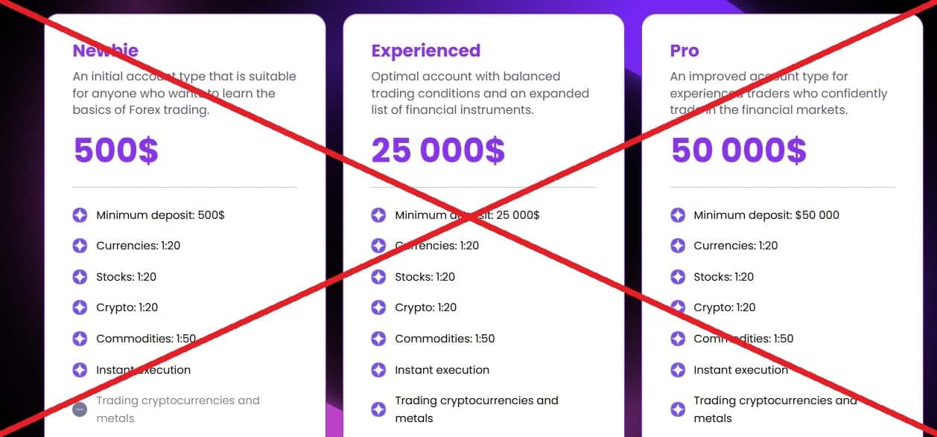Click grey minus icon beside Newbie Trading cryptocurrencies
Image resolution: width=937 pixels, height=437 pixels.
(x=80, y=409)
